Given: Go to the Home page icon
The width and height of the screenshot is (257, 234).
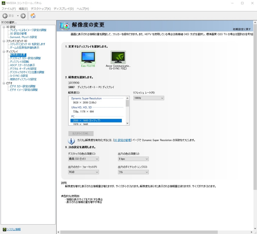Looking at the screenshot, I should tap(33, 16).
